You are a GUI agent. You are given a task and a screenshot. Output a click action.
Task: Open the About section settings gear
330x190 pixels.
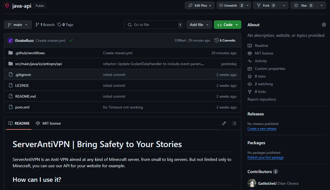324,24
